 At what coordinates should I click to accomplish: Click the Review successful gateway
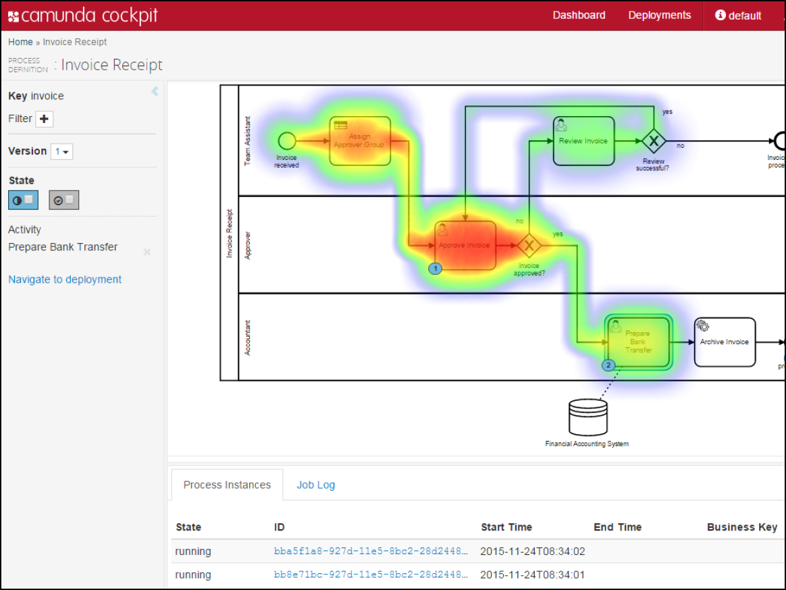point(654,141)
